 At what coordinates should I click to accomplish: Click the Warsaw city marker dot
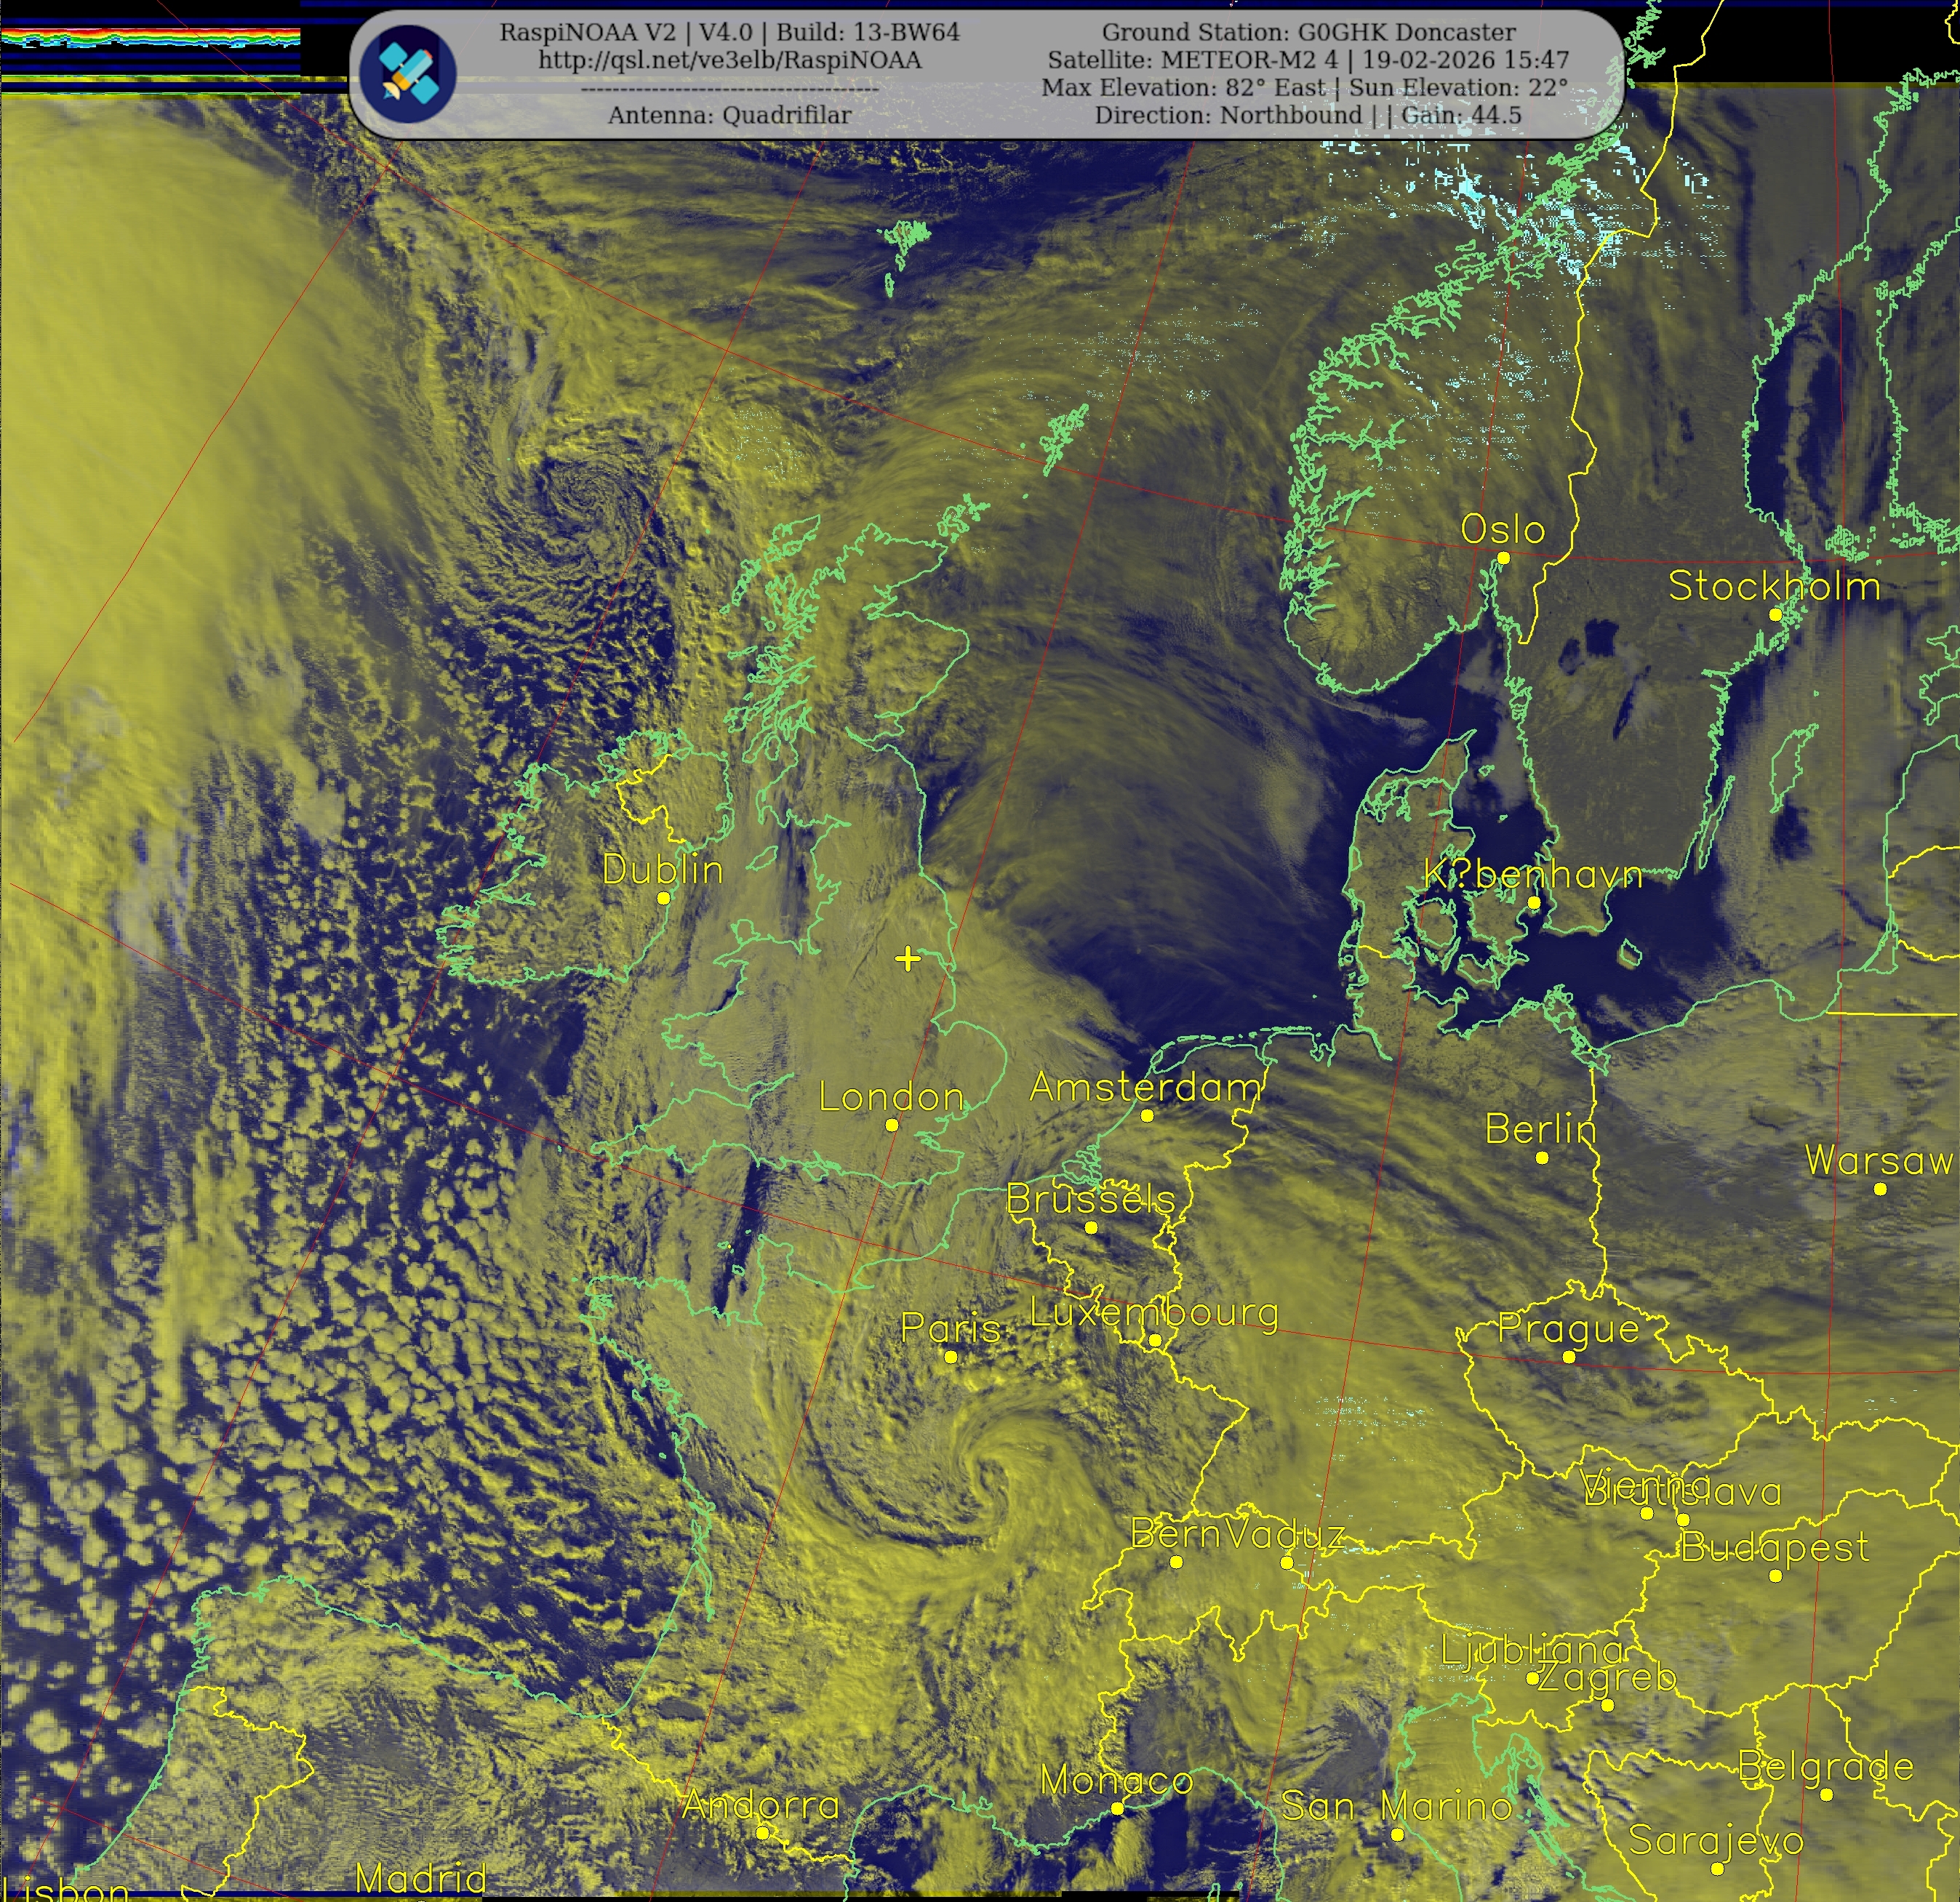pyautogui.click(x=1880, y=1188)
